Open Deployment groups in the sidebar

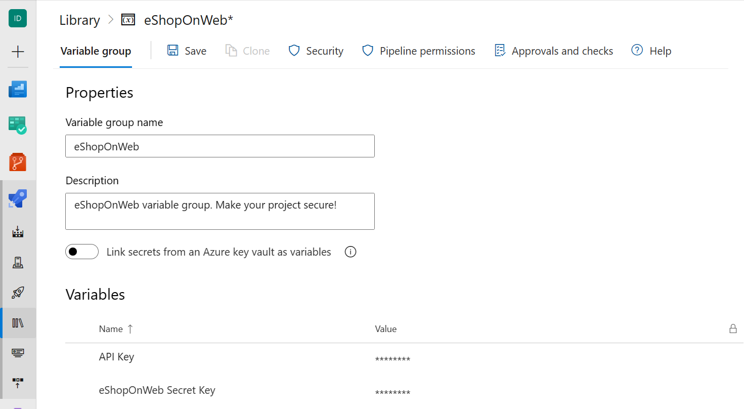click(x=18, y=383)
